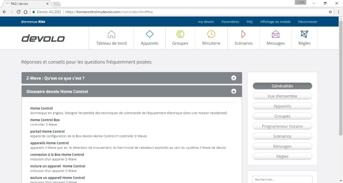Select the Groupes FAQ category button
This screenshot has width=343, height=183.
pyautogui.click(x=282, y=116)
